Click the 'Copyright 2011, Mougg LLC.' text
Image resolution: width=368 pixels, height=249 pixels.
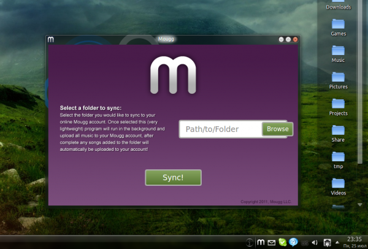click(266, 202)
